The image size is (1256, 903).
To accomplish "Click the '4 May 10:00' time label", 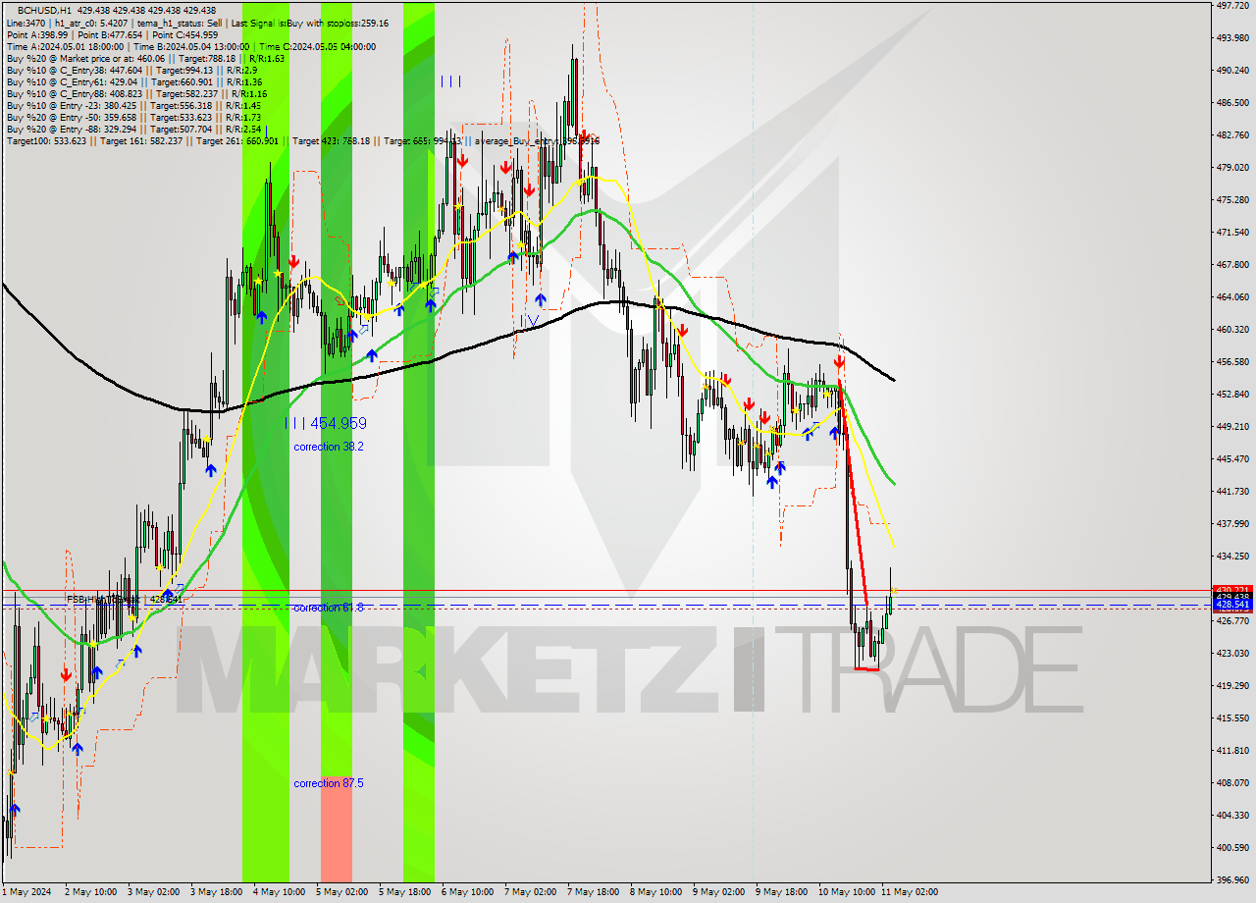I will click(279, 892).
